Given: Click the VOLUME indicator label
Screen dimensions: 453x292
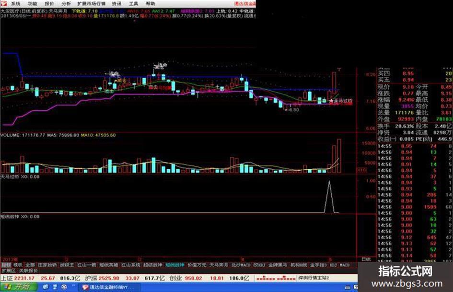Looking at the screenshot, I should 11,135.
